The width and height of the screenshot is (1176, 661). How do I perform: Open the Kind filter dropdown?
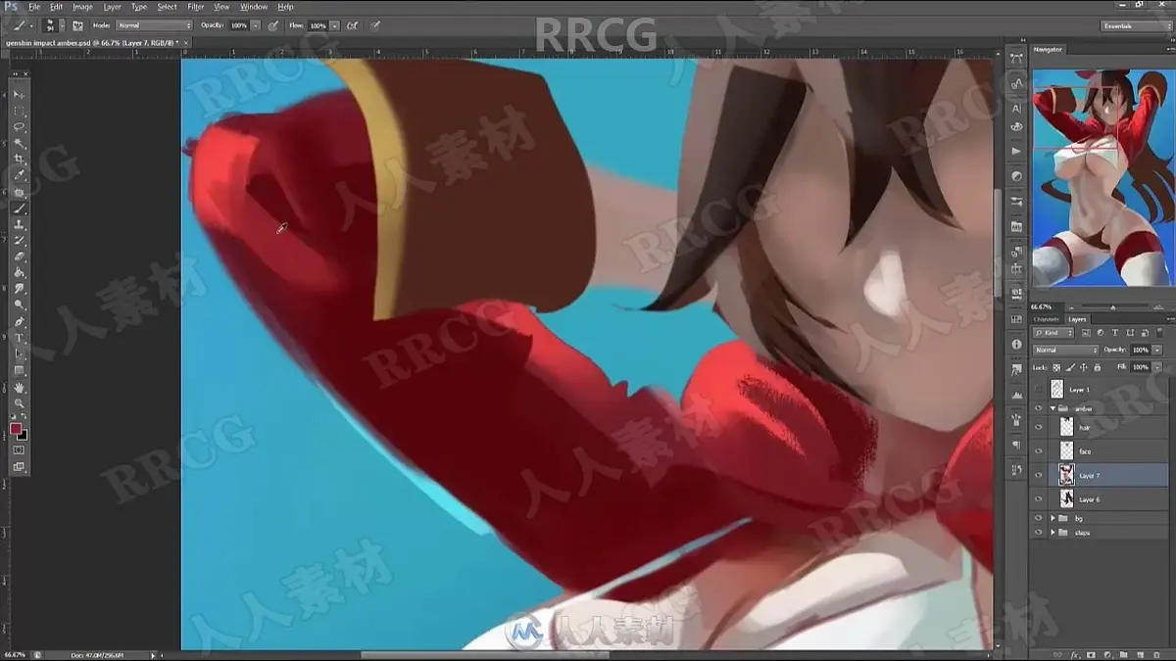1052,333
